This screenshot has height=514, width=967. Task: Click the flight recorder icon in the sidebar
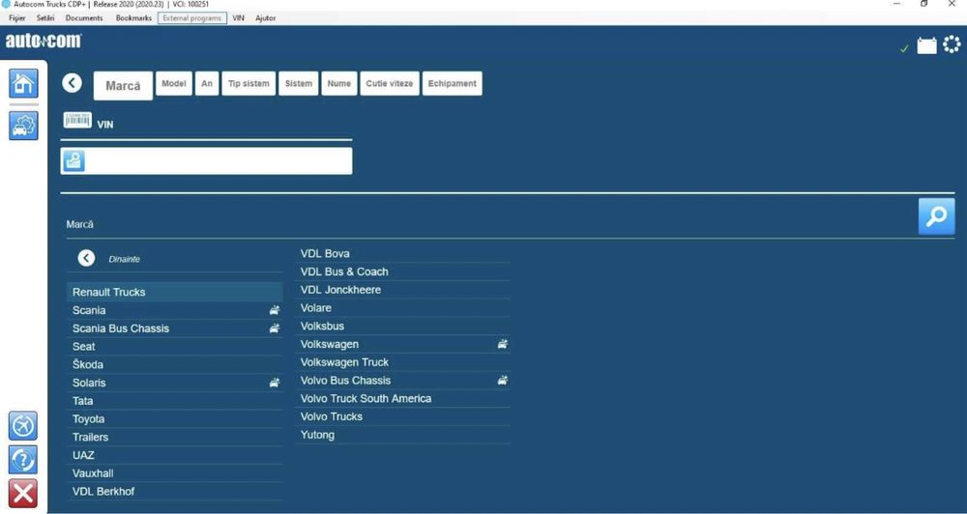[23, 426]
